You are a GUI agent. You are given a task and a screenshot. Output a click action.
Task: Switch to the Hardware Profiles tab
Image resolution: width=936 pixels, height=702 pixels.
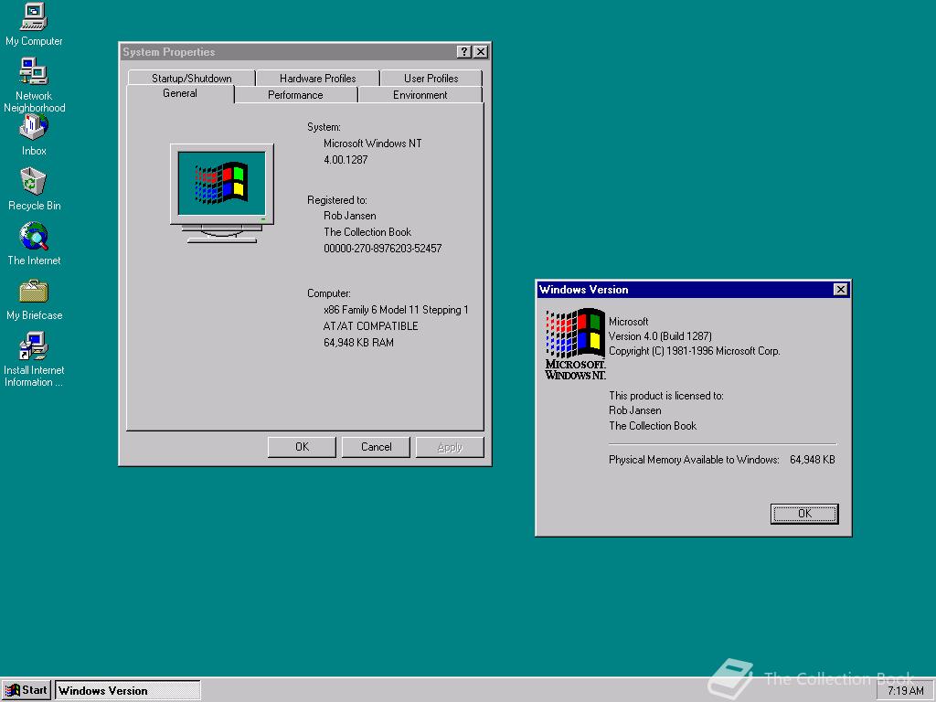[x=317, y=79]
